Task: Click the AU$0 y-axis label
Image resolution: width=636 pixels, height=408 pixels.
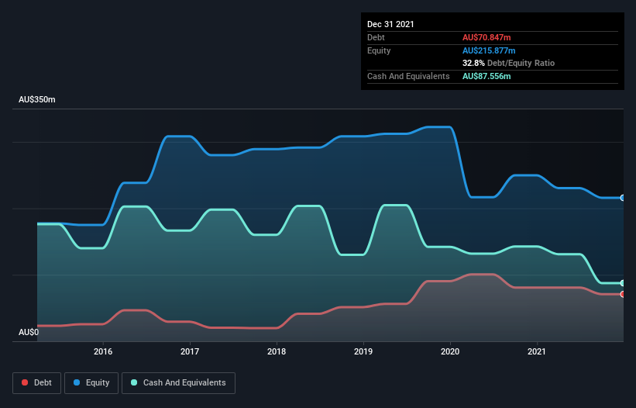Action: pos(29,332)
